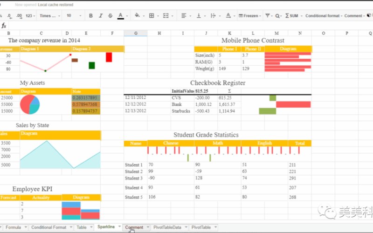Select the 'Phone II' header cell
The height and width of the screenshot is (233, 373).
[x=253, y=49]
